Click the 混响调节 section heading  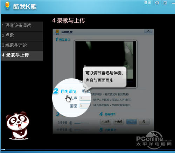click(110, 114)
